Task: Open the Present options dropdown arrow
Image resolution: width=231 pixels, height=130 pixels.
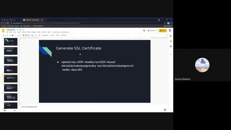Action: coord(157,30)
